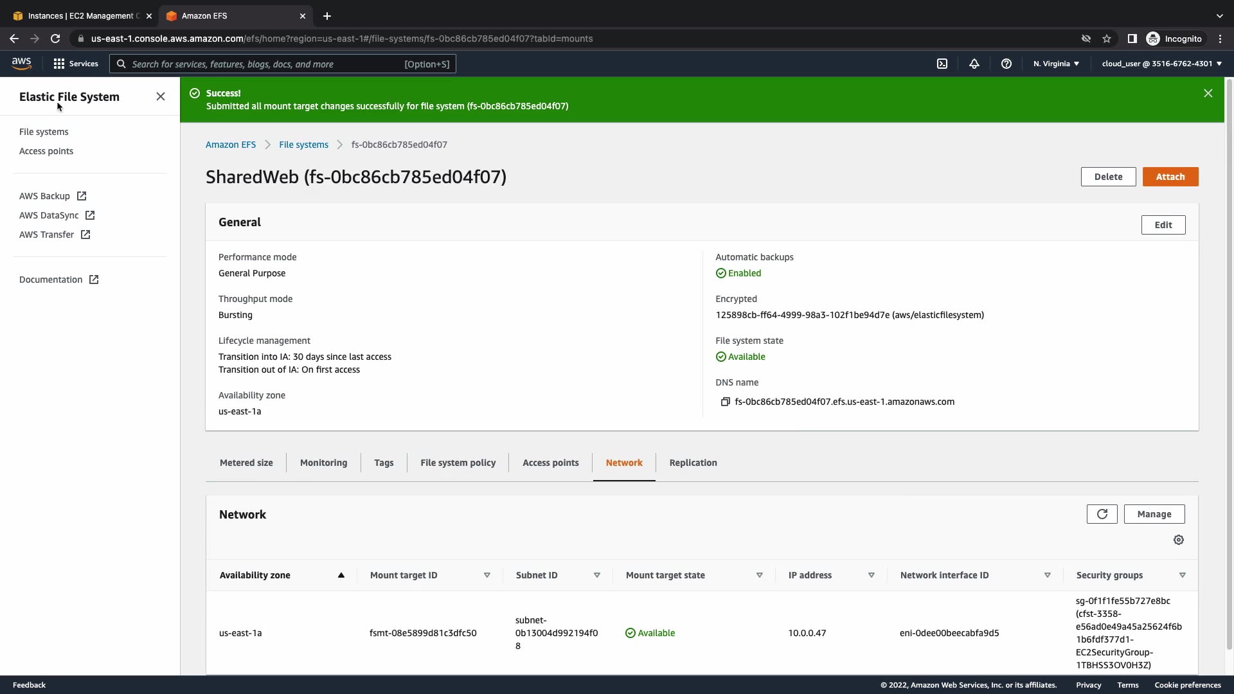Click the orange Attach button

coord(1170,177)
